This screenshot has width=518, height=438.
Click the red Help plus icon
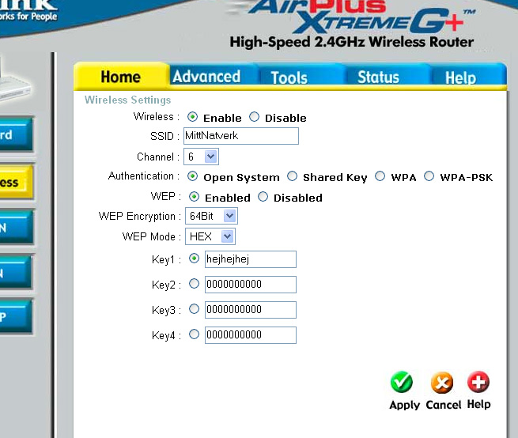478,382
